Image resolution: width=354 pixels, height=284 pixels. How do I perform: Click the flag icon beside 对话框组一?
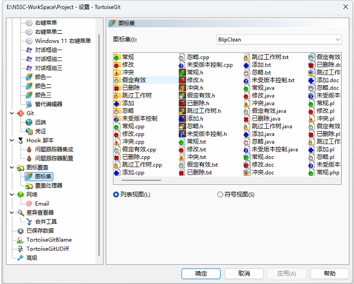coord(29,50)
